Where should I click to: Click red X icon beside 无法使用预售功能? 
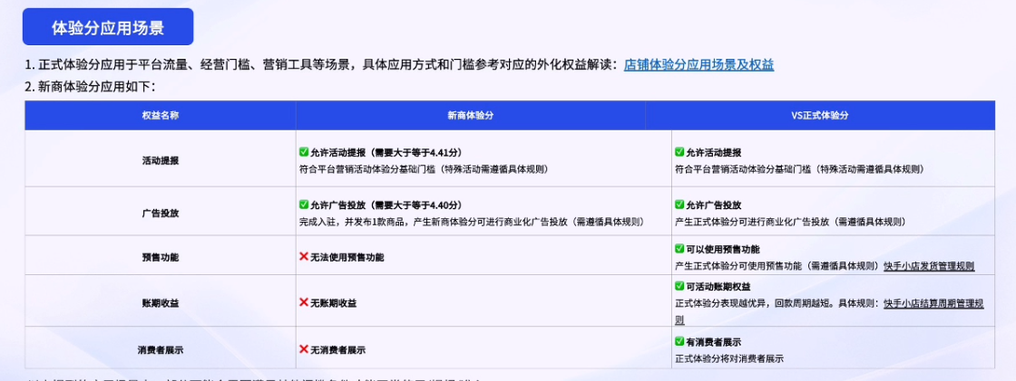coord(304,257)
